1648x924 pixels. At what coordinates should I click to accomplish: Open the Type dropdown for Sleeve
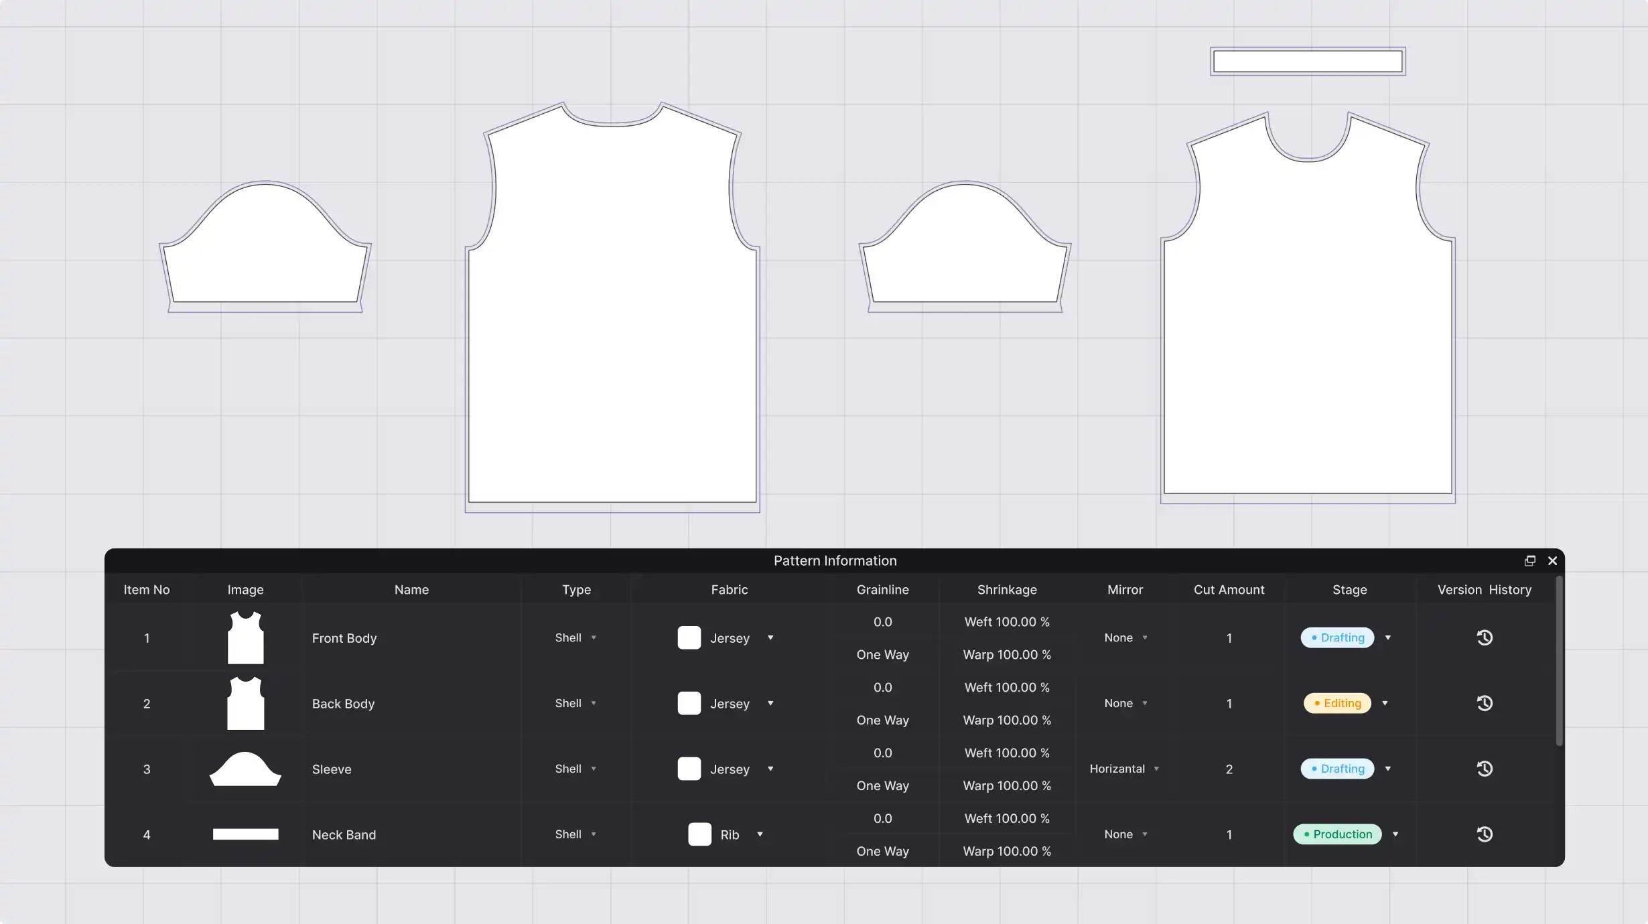coord(575,769)
